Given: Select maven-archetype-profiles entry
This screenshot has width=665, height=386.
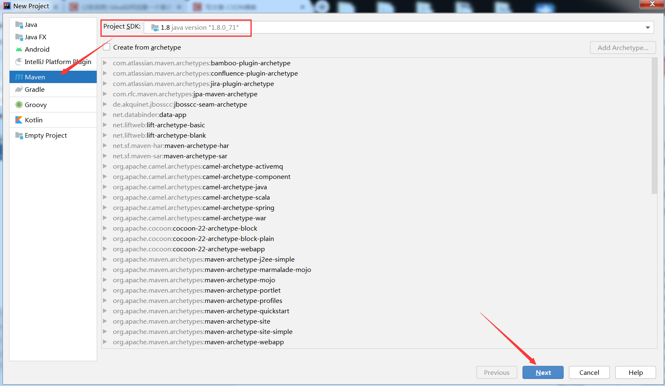Looking at the screenshot, I should click(198, 300).
